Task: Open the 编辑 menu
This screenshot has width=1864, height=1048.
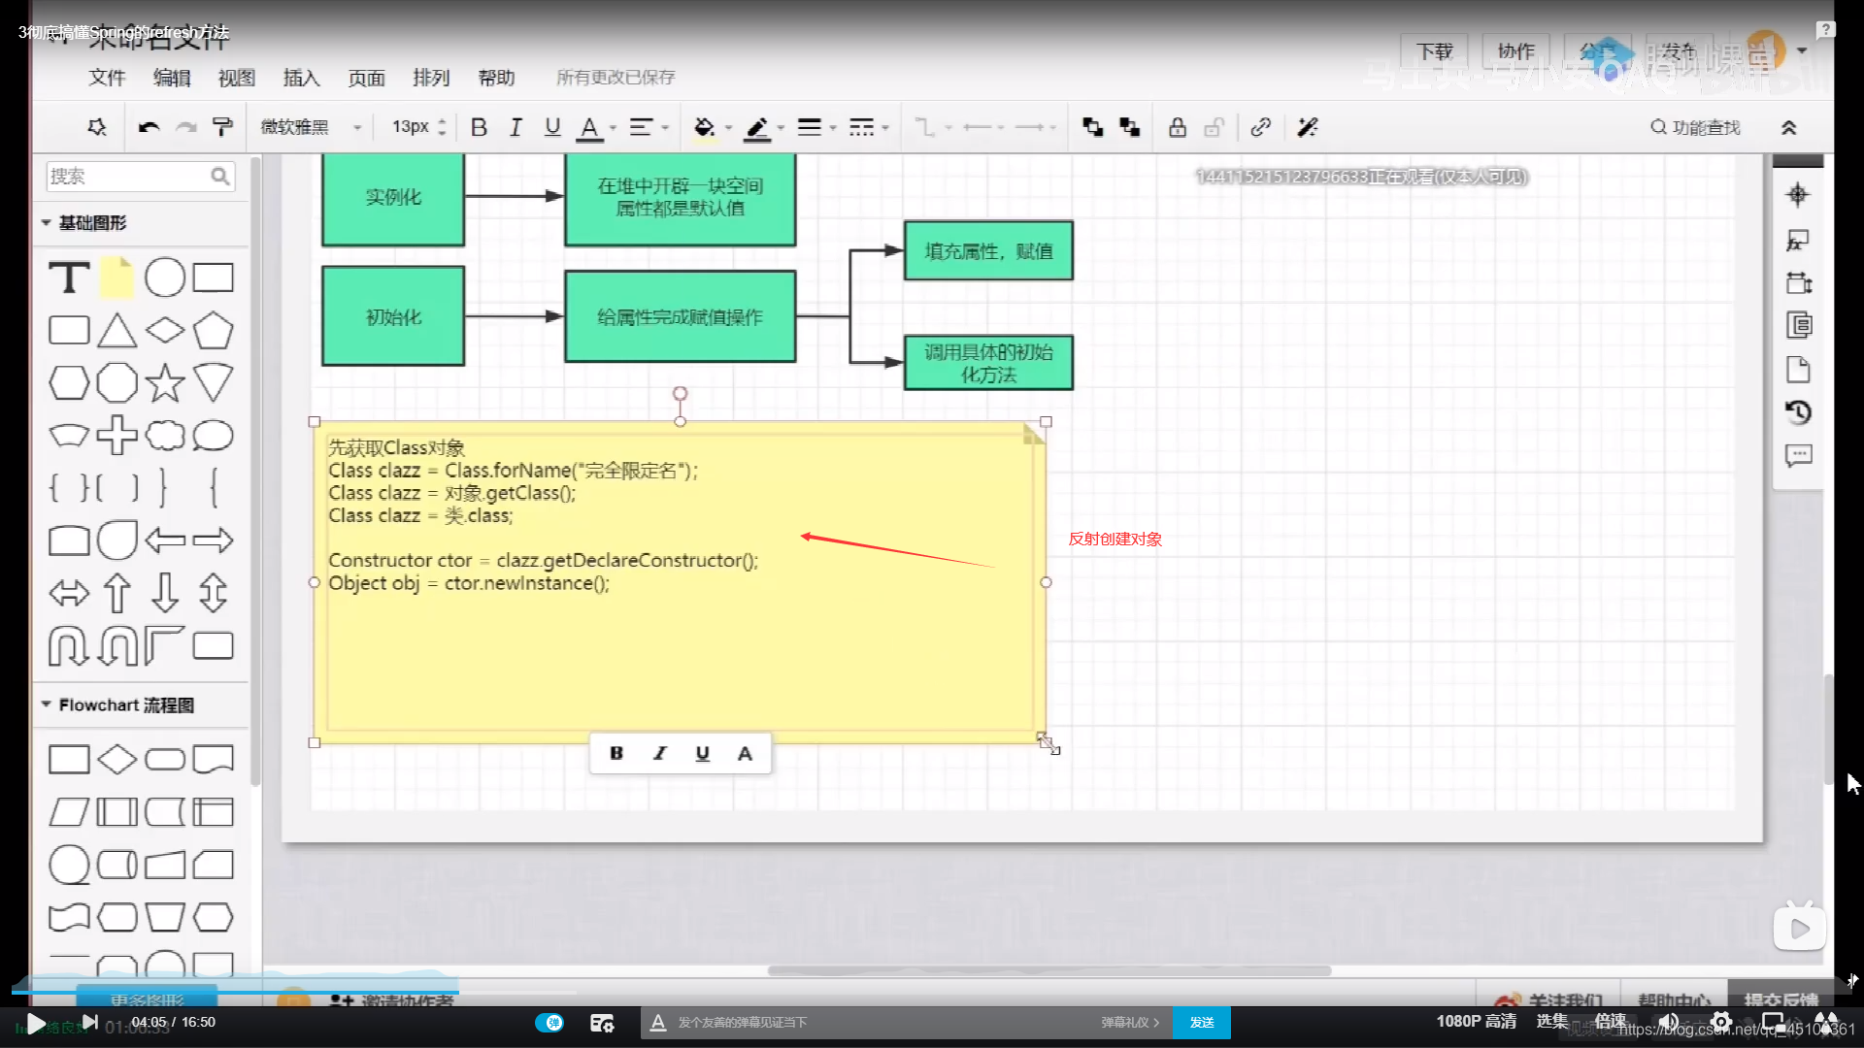Action: (172, 78)
